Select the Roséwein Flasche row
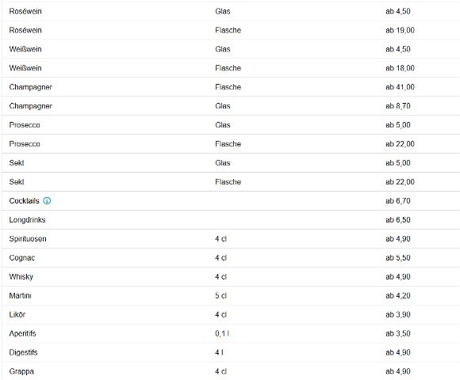 231,30
